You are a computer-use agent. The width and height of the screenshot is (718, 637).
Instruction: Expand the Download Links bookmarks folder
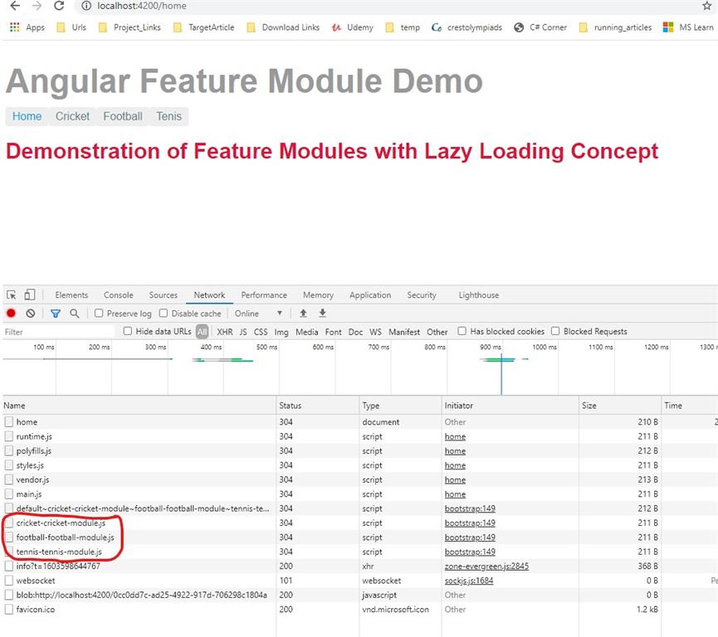click(291, 27)
